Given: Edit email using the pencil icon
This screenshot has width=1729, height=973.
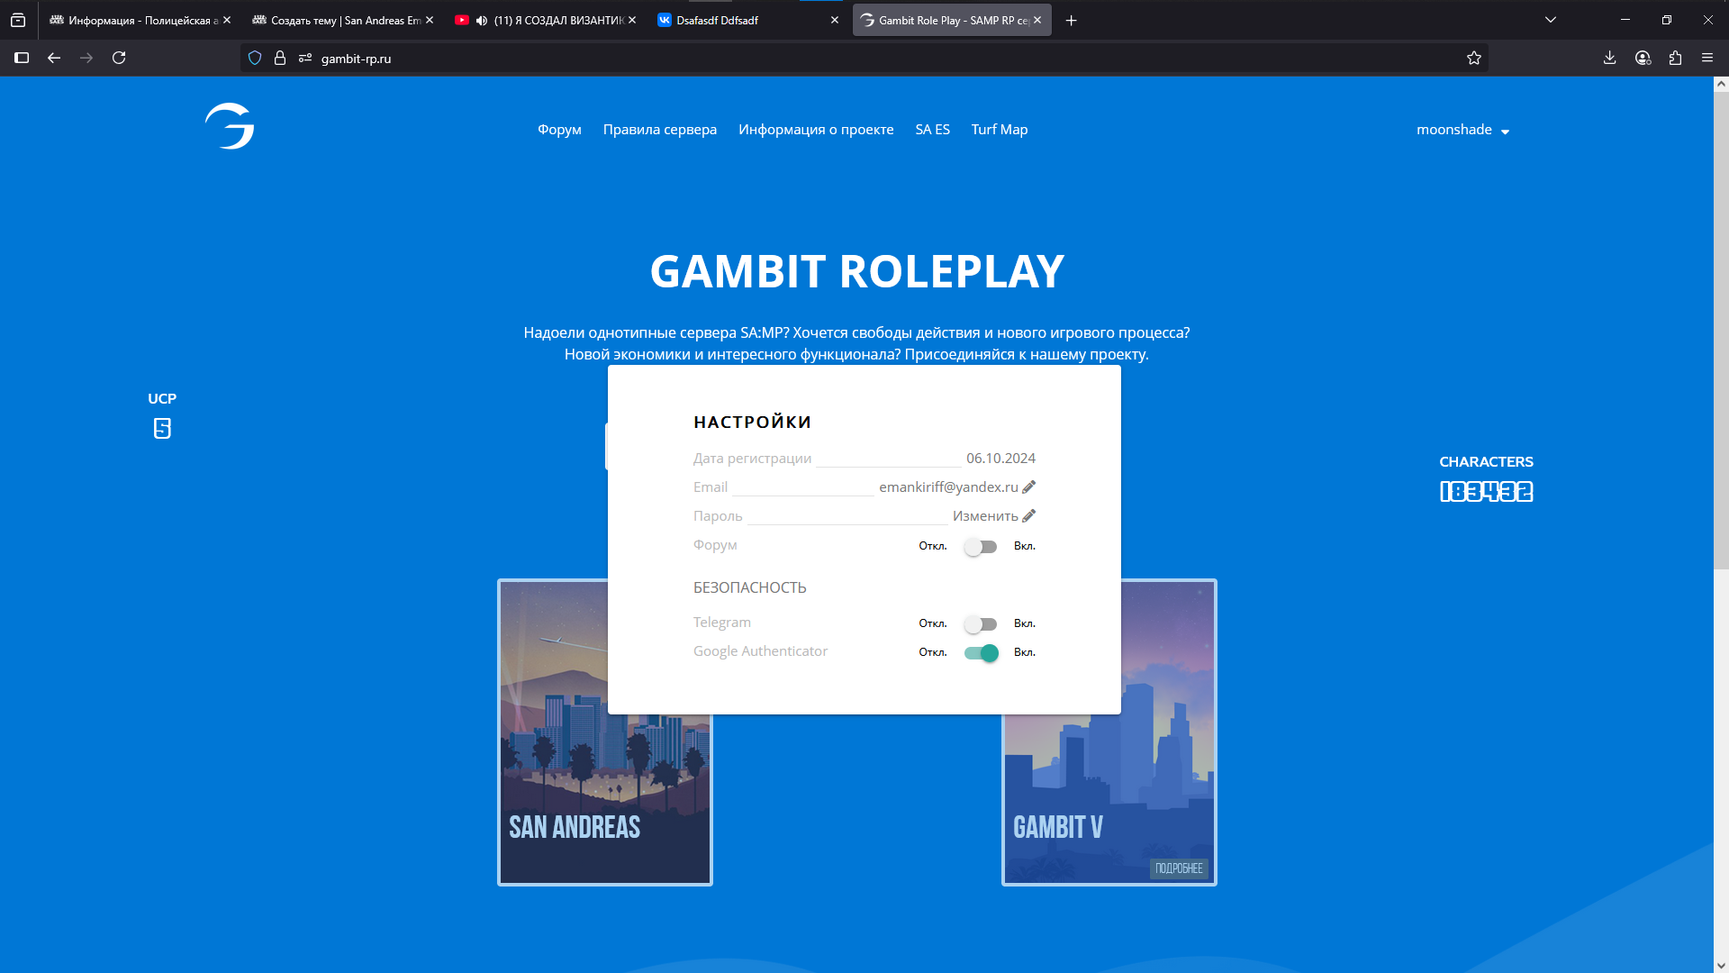Looking at the screenshot, I should [1029, 486].
